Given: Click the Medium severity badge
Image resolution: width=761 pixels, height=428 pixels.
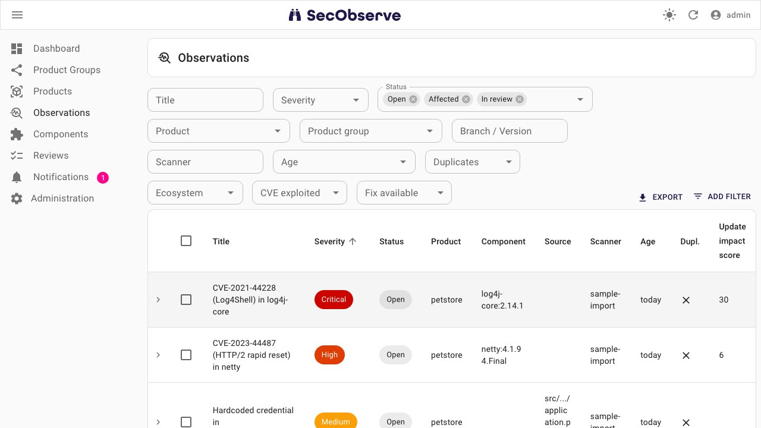Looking at the screenshot, I should click(x=336, y=421).
